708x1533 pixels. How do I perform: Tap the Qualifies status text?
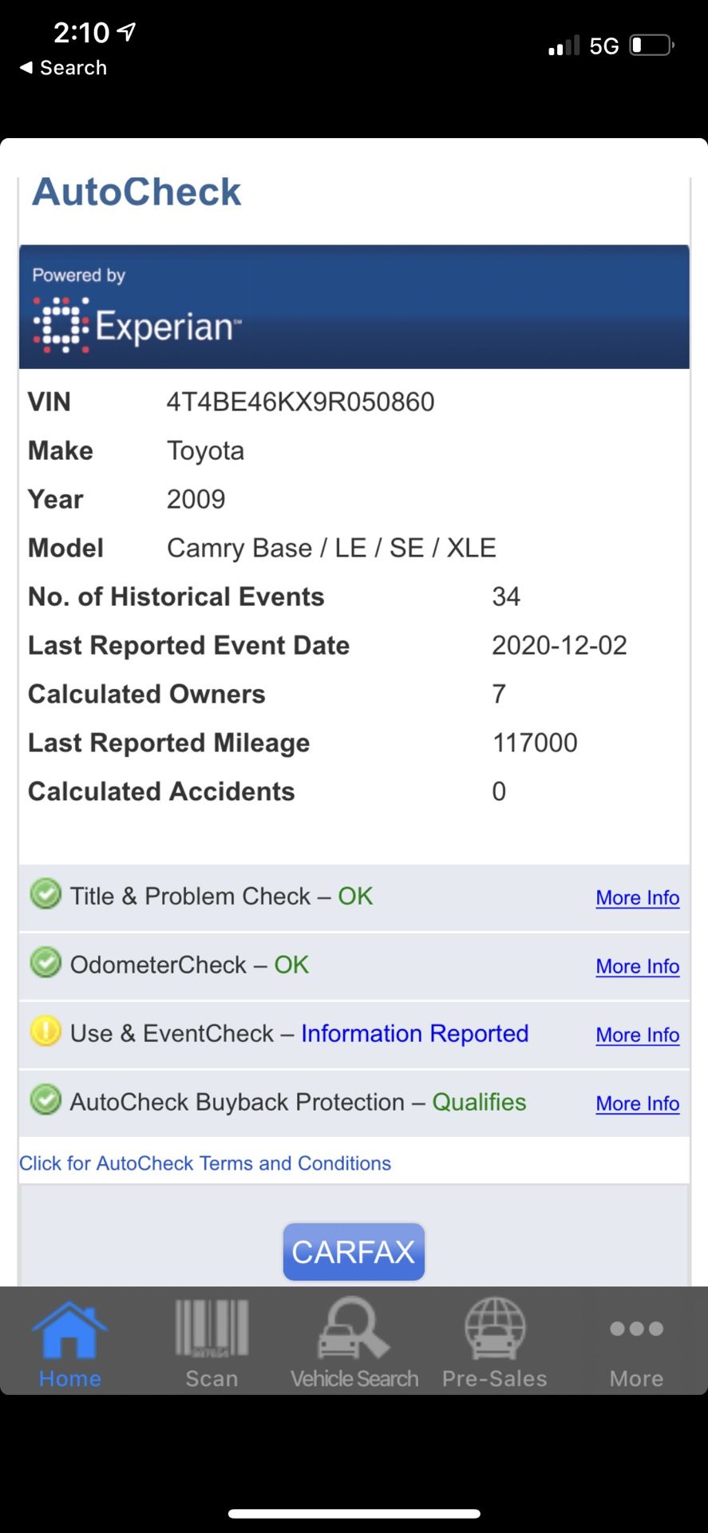[479, 1102]
